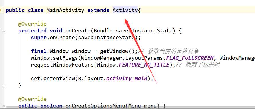Click the setFlags method call
Image resolution: width=255 pixels, height=109 pixels.
(x=65, y=58)
